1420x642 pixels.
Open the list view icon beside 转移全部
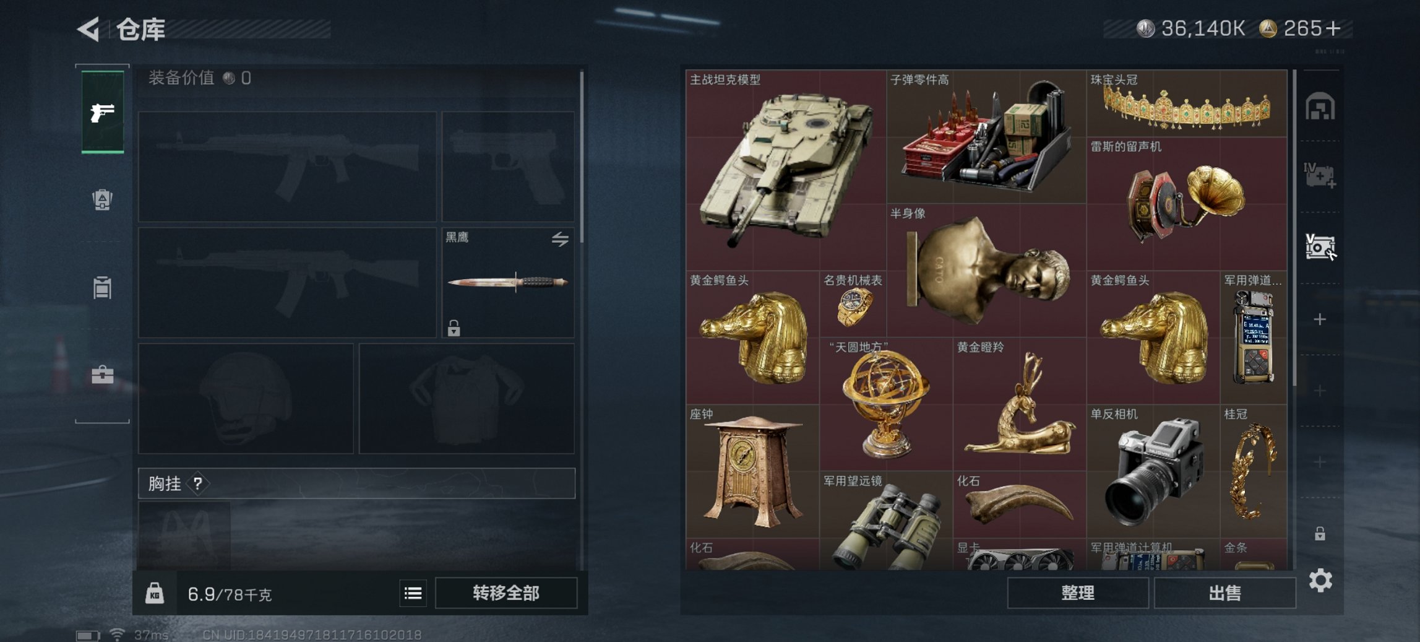pos(413,594)
